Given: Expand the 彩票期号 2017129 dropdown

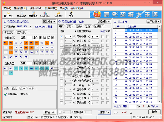Looking at the screenshot, I should tap(30, 26).
